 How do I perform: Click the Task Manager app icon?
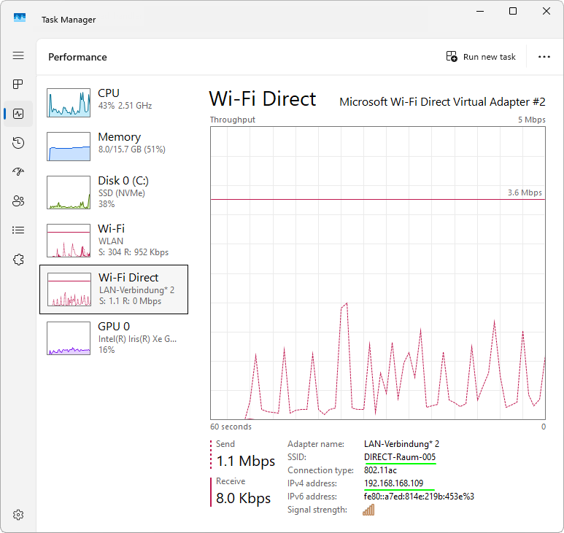[20, 17]
